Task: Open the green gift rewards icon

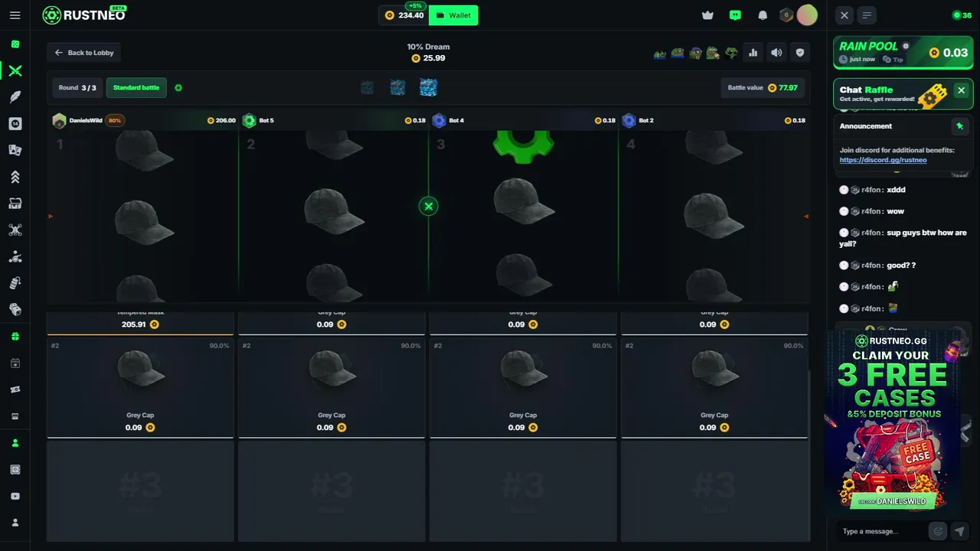Action: (15, 337)
